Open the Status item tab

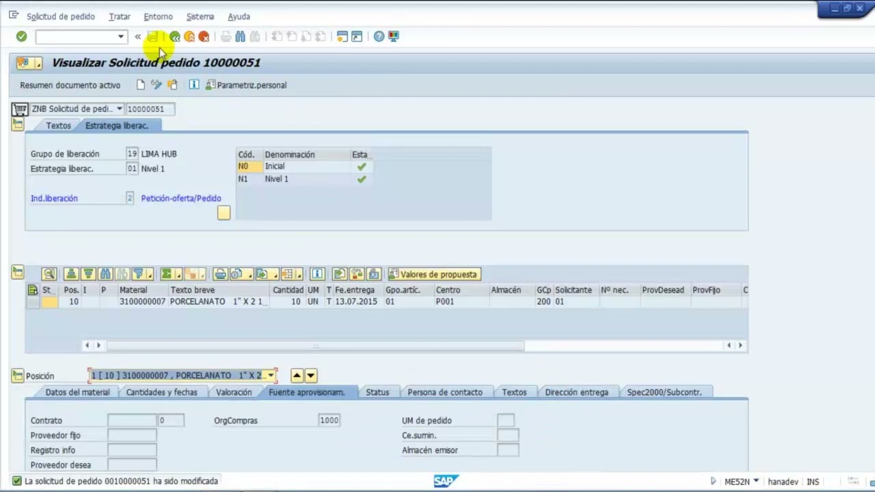(x=377, y=392)
